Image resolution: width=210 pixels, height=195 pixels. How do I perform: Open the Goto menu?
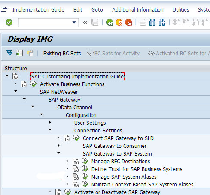point(97,10)
